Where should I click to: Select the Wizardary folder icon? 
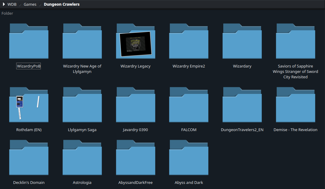click(242, 41)
